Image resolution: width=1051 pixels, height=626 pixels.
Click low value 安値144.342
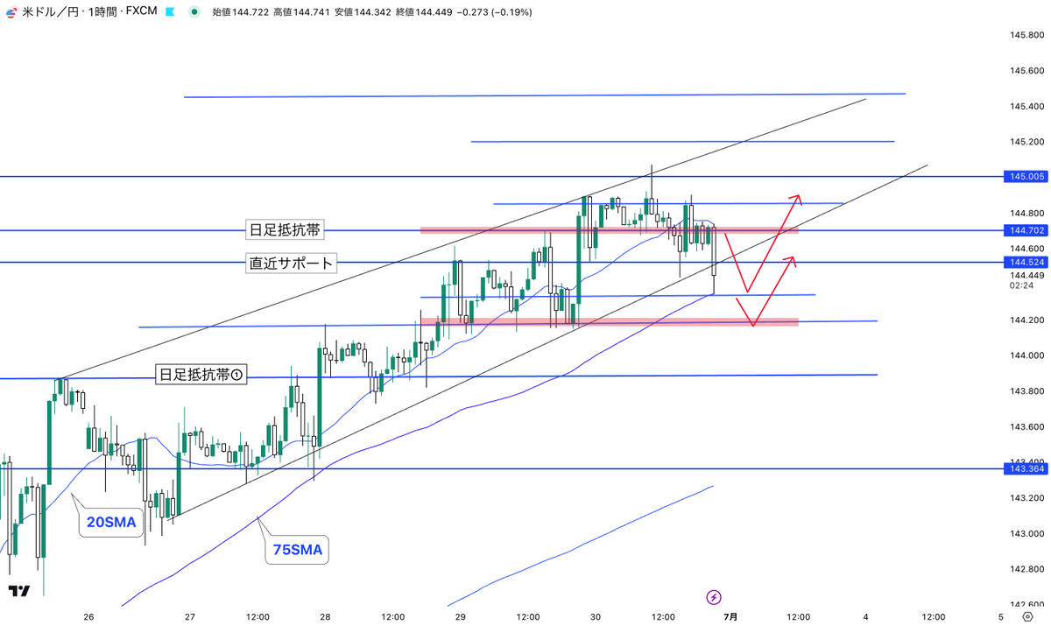(362, 12)
